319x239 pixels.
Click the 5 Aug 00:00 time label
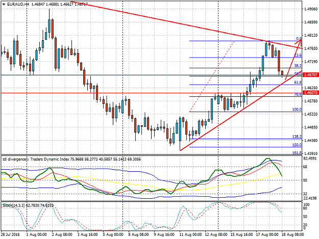click(113, 234)
